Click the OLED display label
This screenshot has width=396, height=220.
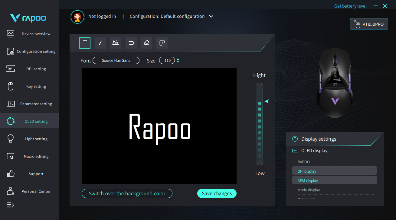[x=314, y=151]
